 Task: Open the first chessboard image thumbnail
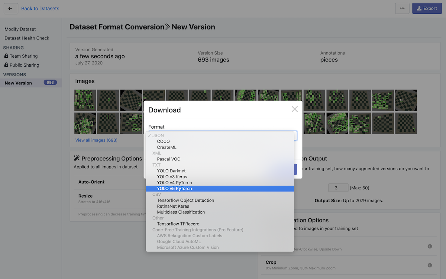(84, 100)
